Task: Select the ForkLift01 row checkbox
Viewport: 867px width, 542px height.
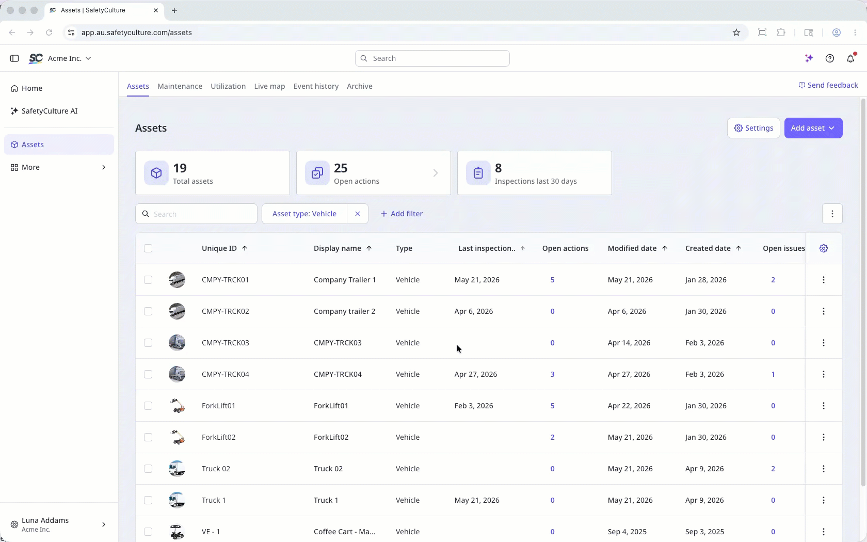Action: coord(148,406)
